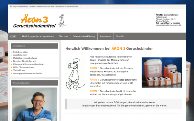
Task: Open the Metallbe-/verarbeitung link
Action: point(25,58)
